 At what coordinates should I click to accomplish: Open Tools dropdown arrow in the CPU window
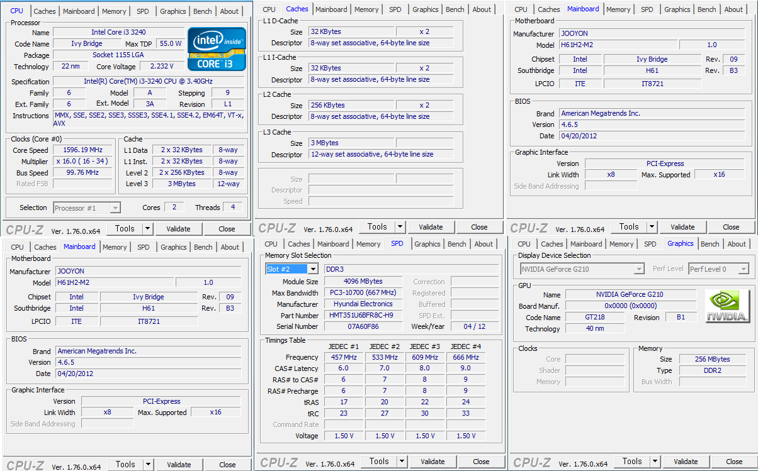tap(147, 229)
